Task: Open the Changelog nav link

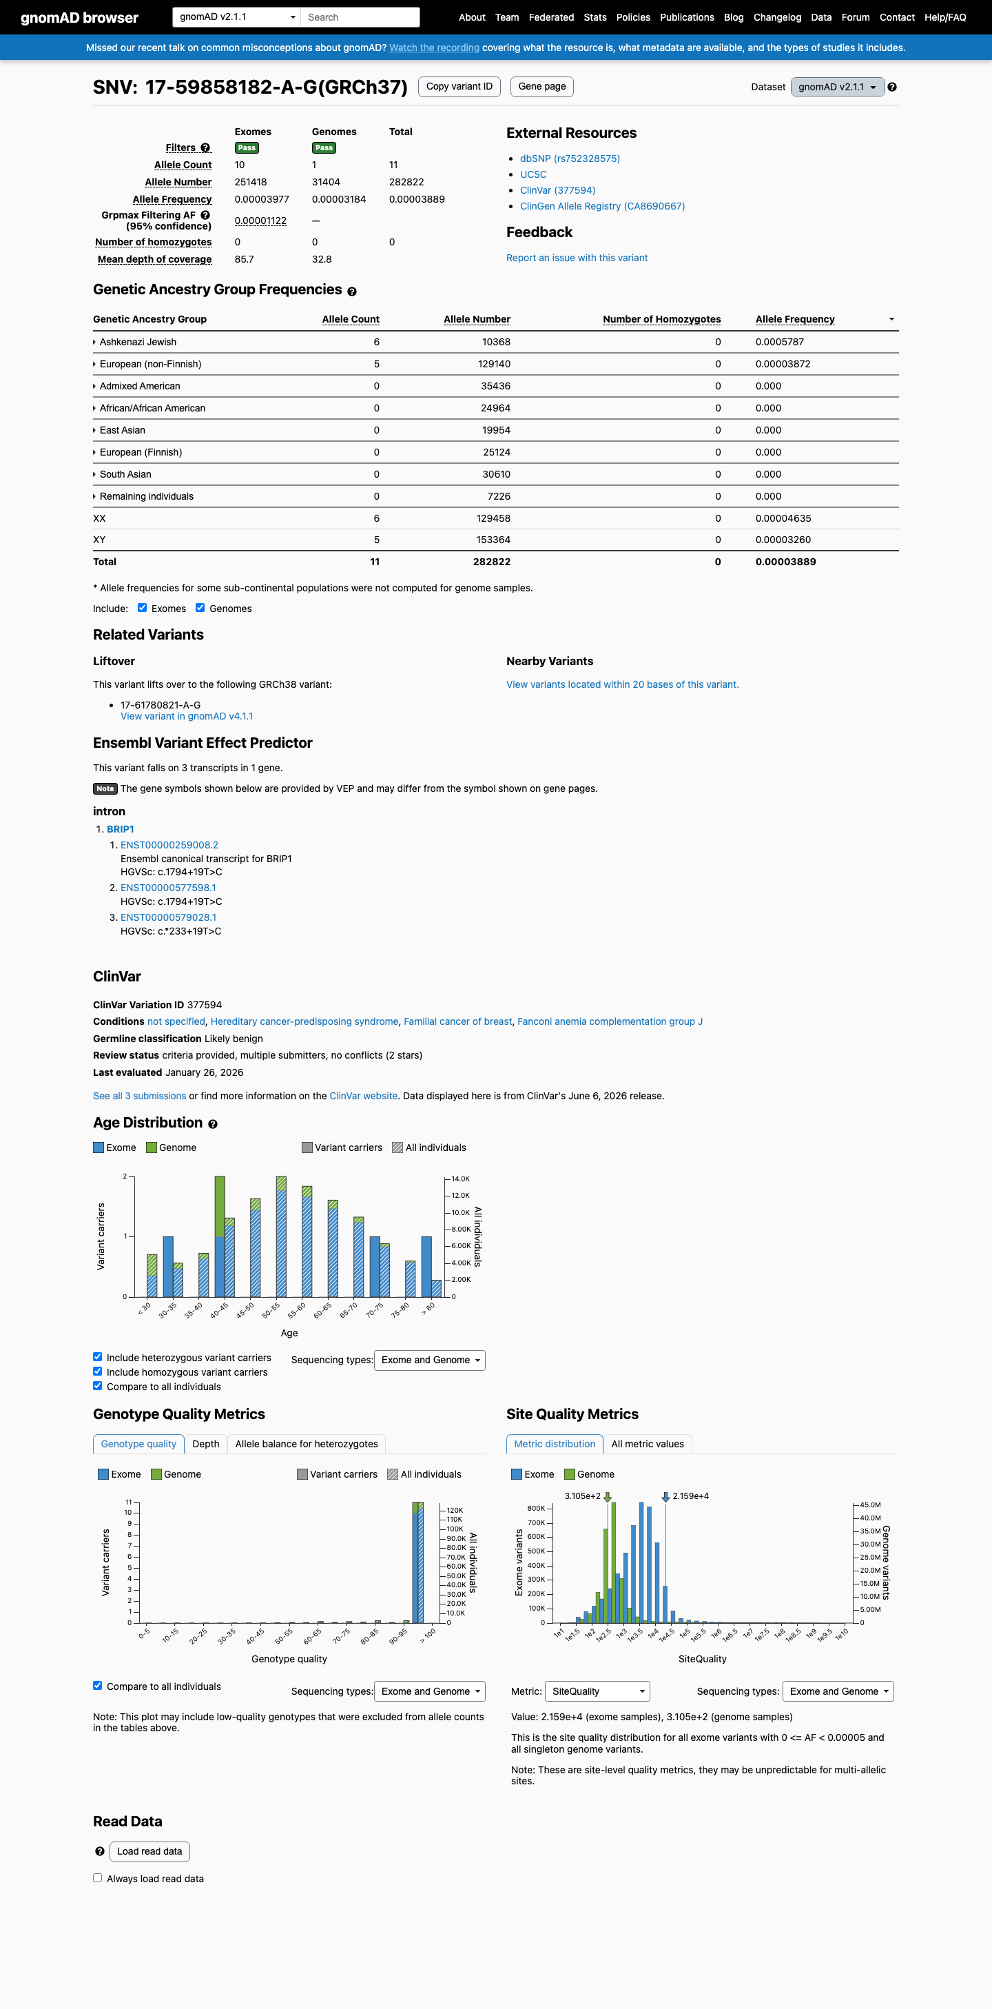Action: pos(777,17)
